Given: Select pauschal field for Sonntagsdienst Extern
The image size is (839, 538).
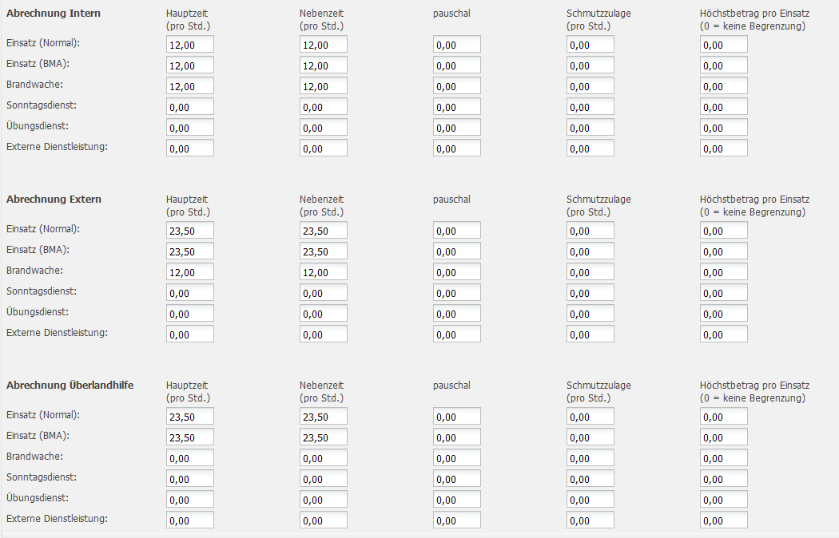Looking at the screenshot, I should point(457,293).
